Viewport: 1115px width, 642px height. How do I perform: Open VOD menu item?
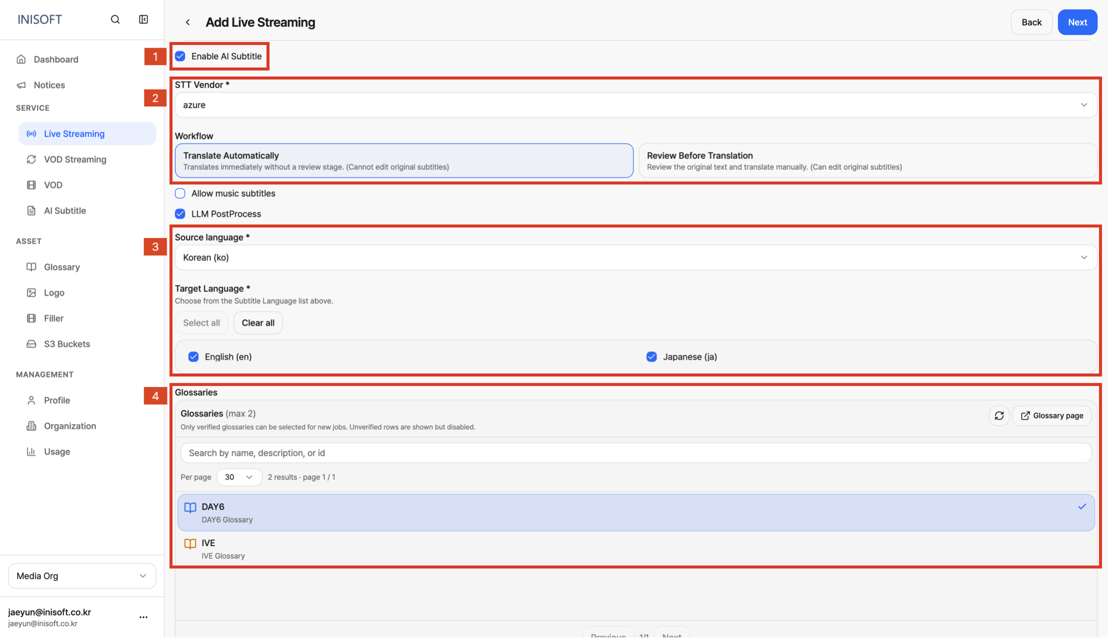[88, 186]
